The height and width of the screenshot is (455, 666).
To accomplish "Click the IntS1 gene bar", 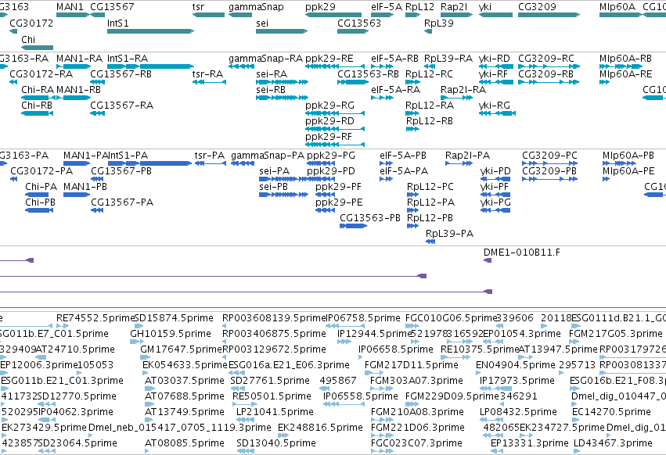I will click(151, 31).
